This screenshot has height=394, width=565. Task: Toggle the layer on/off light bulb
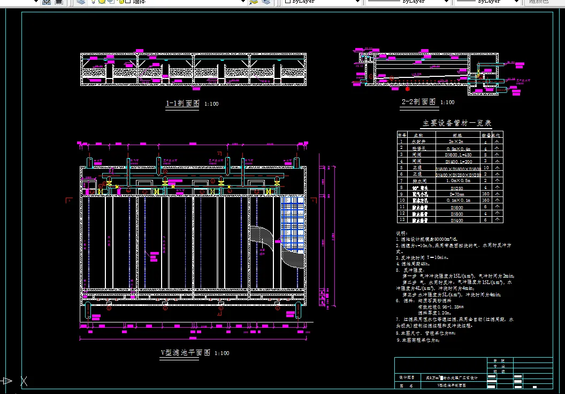(x=93, y=2)
